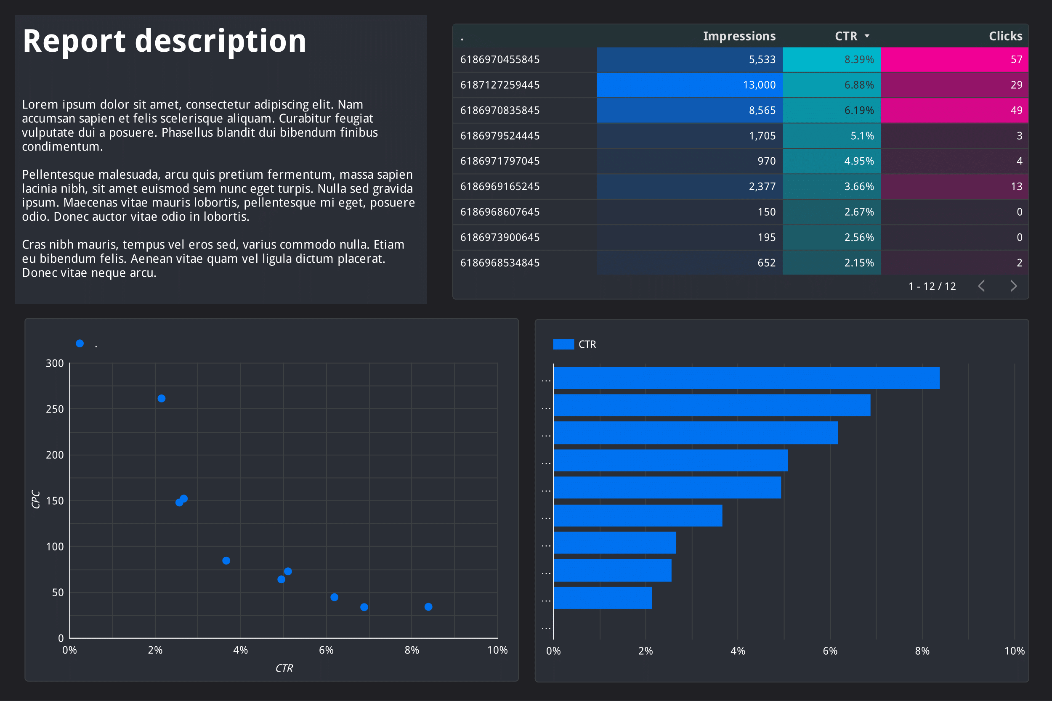Click the CTR legend label in bar chart
Viewport: 1052px width, 701px height.
pos(587,345)
